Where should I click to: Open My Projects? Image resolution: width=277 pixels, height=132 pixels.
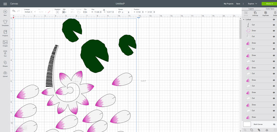click(x=229, y=4)
